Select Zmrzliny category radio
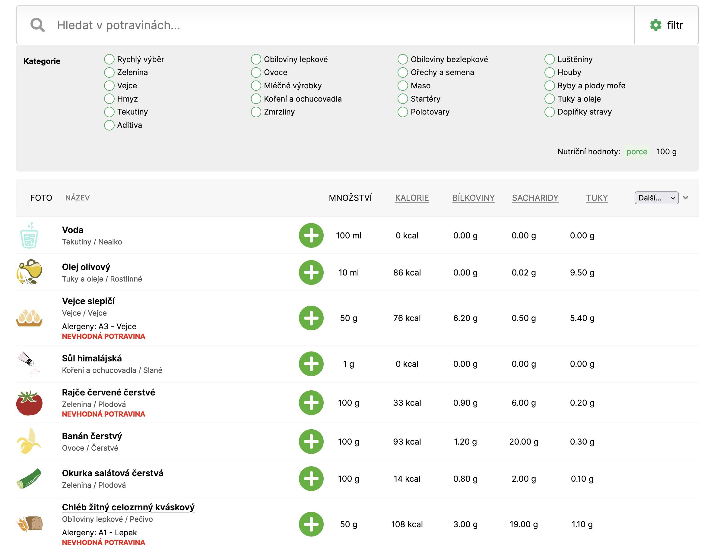Viewport: 704px width, 551px height. 256,112
